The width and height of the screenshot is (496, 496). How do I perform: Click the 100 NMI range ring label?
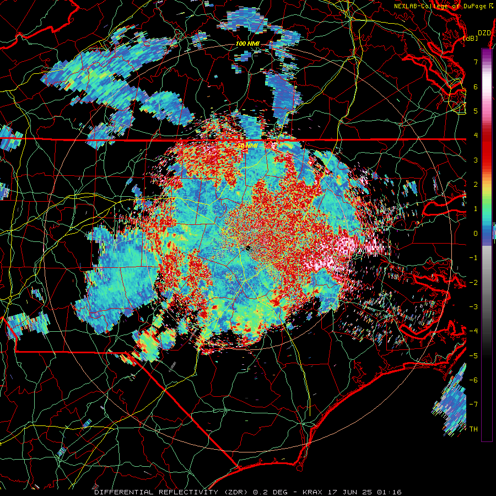247,44
